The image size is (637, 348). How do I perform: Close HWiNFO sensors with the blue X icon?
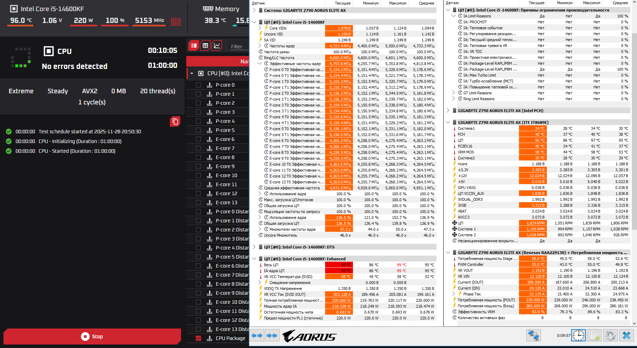click(626, 335)
